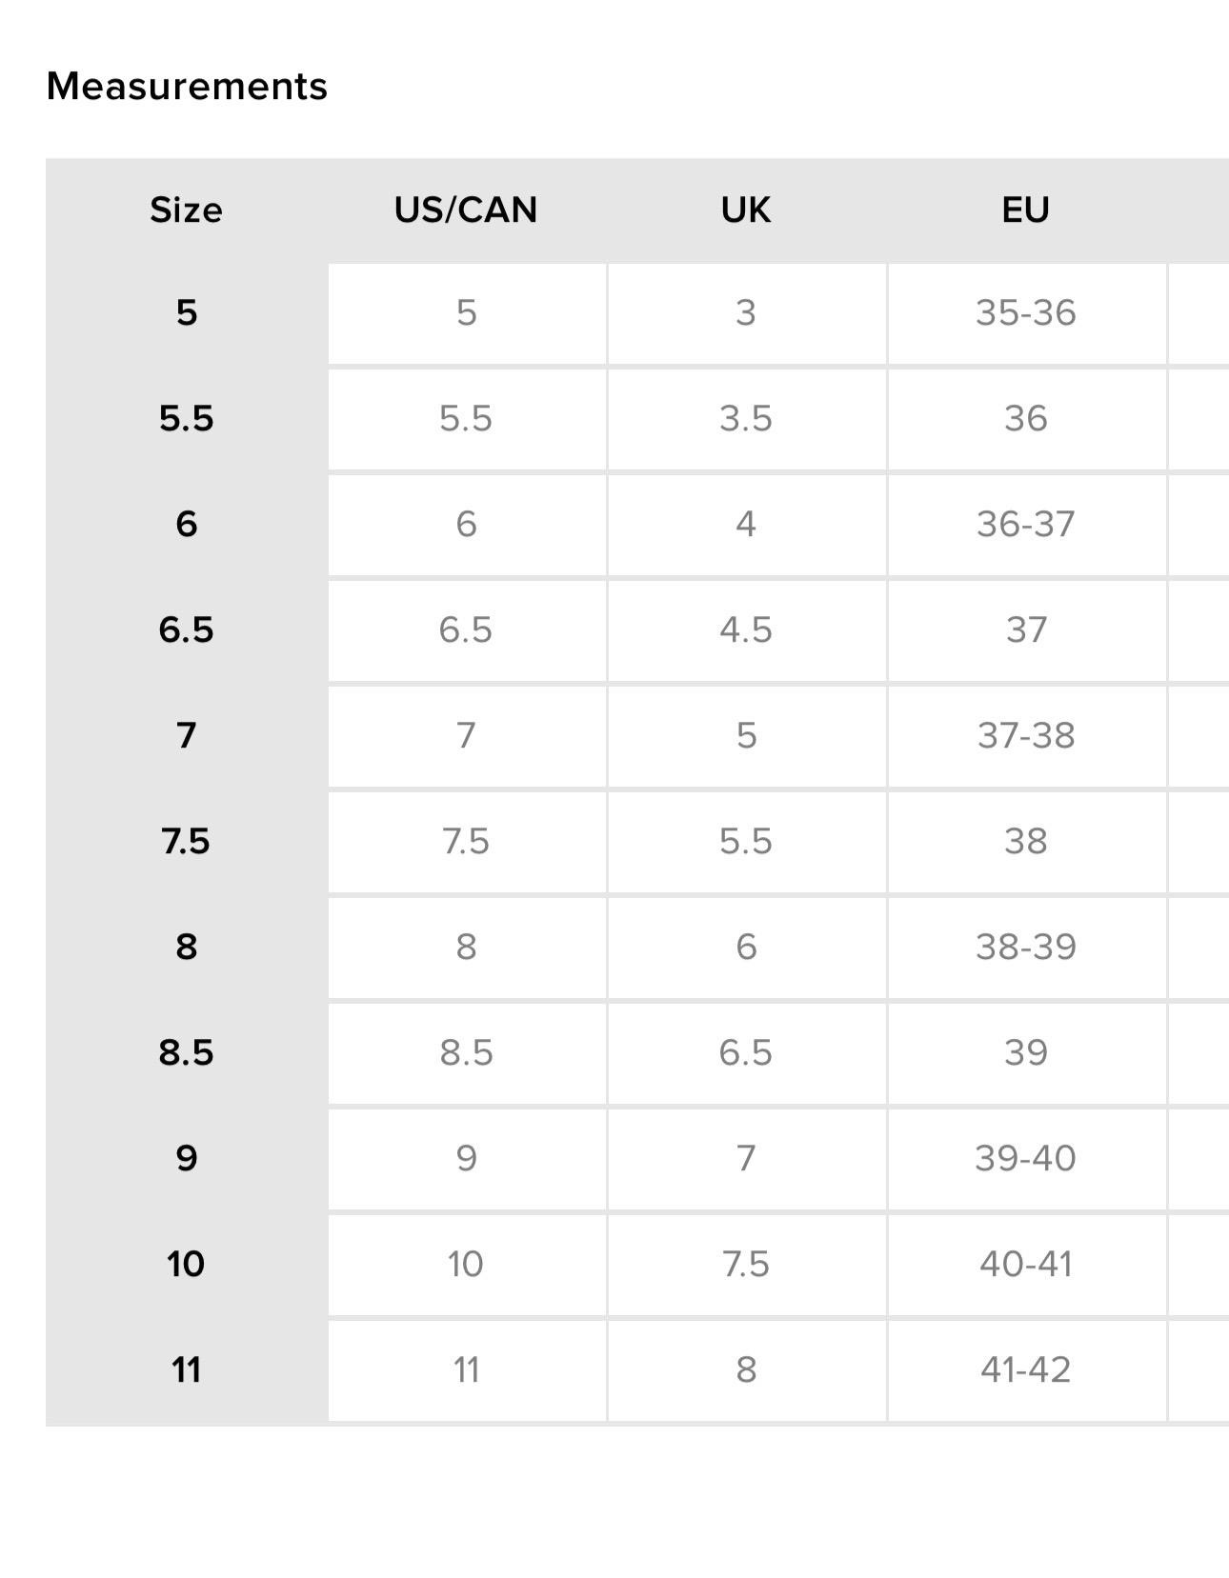
Task: Select the size 11 row label
Action: click(x=186, y=1369)
